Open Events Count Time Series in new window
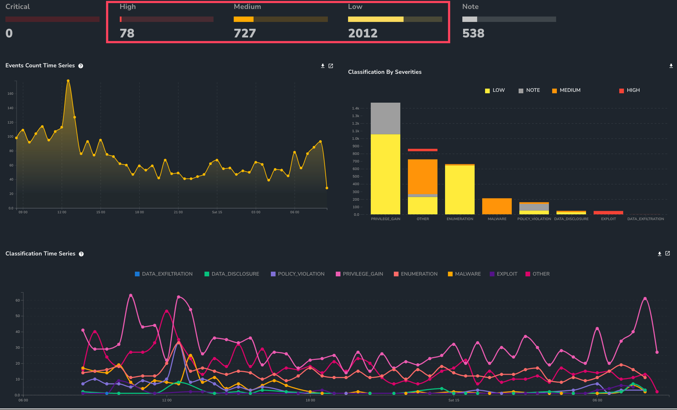This screenshot has width=677, height=410. pyautogui.click(x=331, y=66)
